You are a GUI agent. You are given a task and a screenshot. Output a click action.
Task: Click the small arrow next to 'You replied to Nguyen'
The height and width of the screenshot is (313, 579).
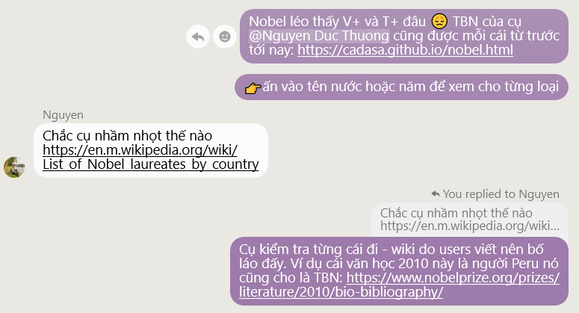pyautogui.click(x=436, y=193)
